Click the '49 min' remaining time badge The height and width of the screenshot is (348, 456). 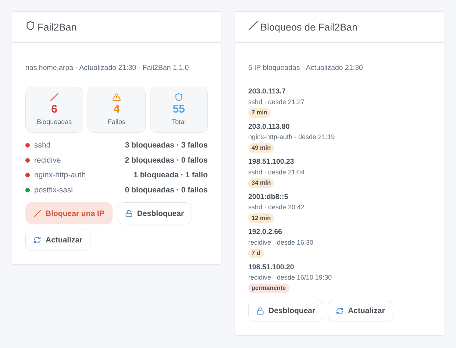point(261,148)
